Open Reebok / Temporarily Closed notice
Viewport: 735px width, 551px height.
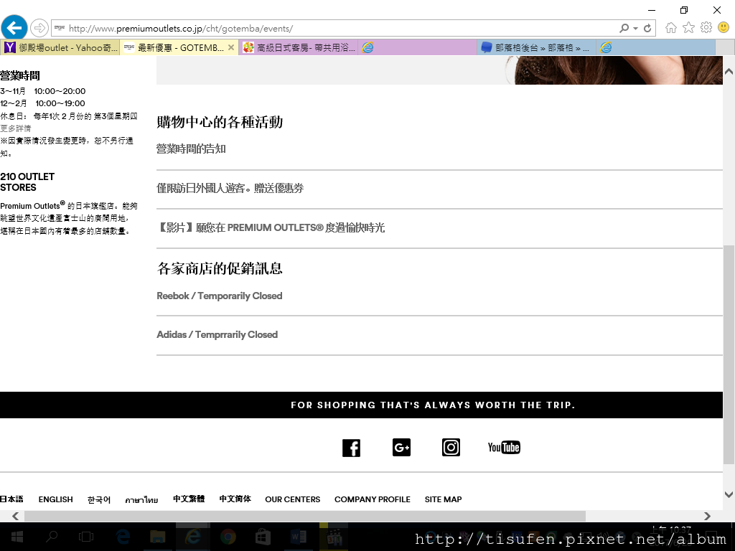(x=220, y=296)
